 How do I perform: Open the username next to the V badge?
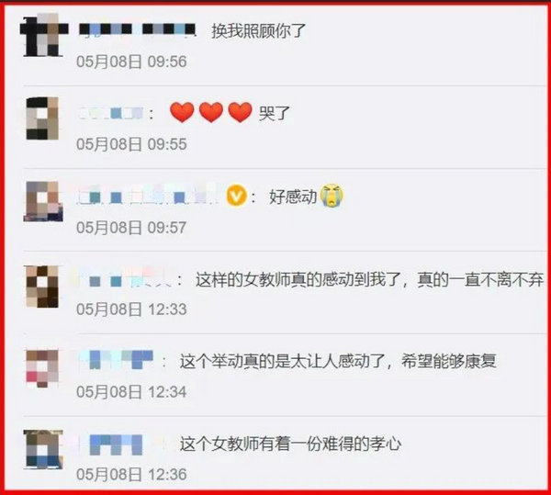pos(150,196)
